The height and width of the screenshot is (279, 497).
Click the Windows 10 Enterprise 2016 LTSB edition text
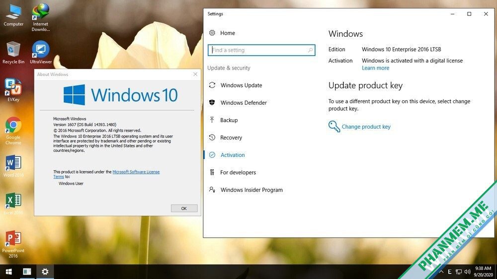(x=401, y=50)
